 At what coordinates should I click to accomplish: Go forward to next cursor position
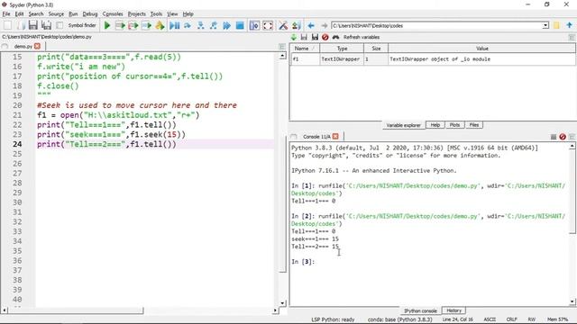(324, 25)
